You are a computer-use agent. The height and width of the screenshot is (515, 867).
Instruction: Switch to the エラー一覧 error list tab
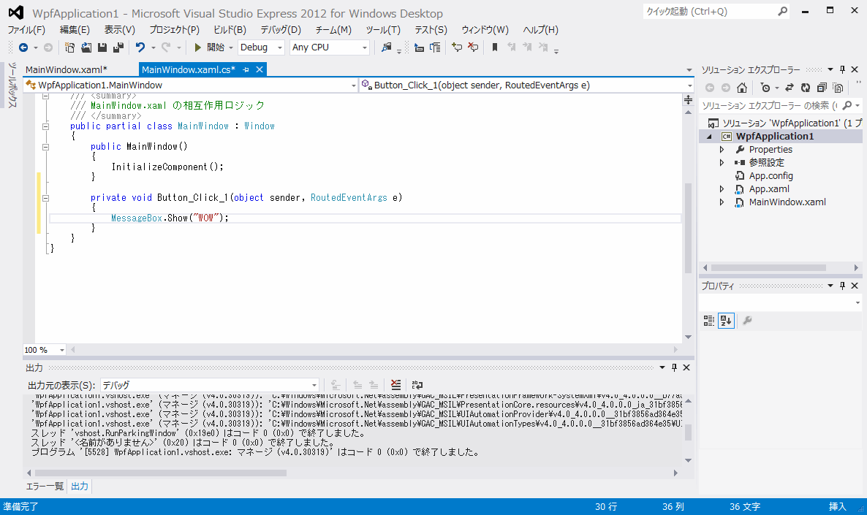coord(45,487)
